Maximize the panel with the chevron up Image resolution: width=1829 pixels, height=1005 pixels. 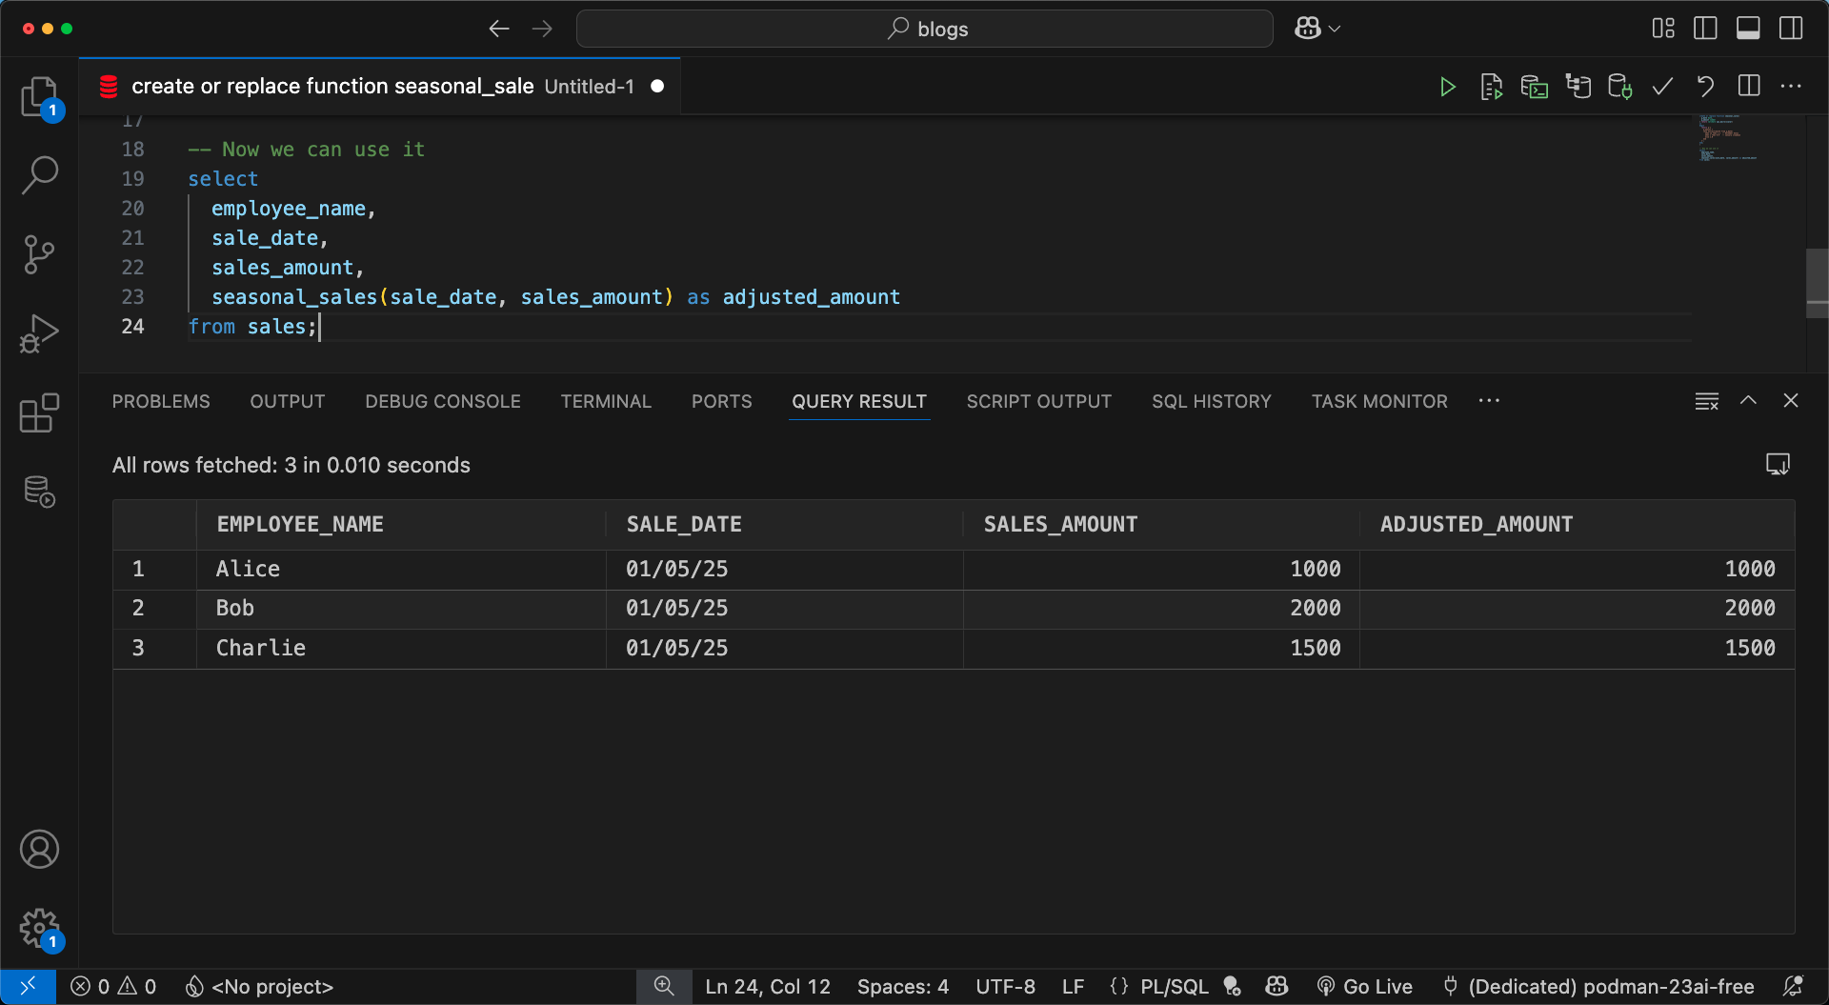click(1748, 400)
